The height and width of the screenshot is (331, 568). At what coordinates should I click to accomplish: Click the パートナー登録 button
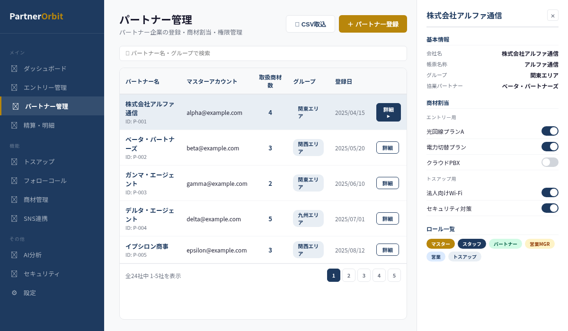point(373,24)
